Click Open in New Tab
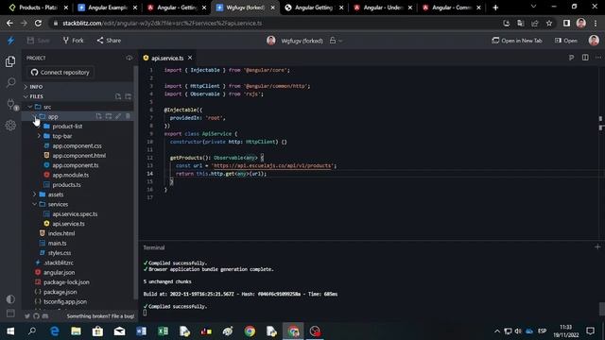The height and width of the screenshot is (340, 605). click(x=517, y=41)
